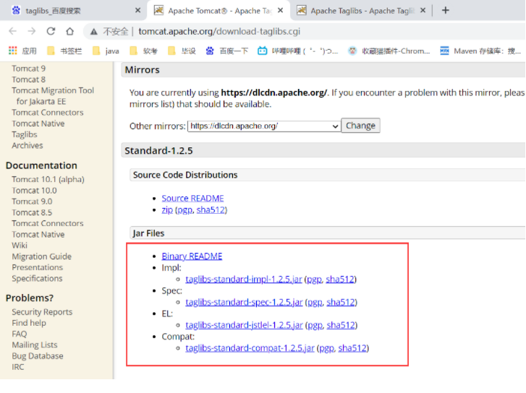
Task: Open the FAQ link
Action: 19,334
